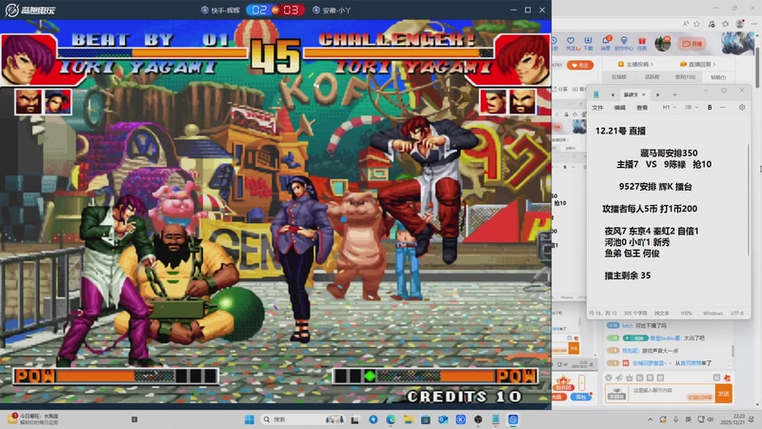Add a new tab in notepad with plus

(x=674, y=94)
